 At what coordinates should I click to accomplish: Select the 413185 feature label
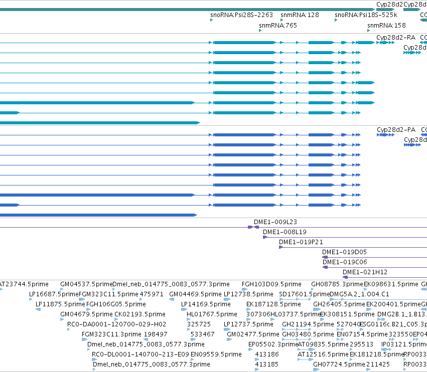click(267, 364)
